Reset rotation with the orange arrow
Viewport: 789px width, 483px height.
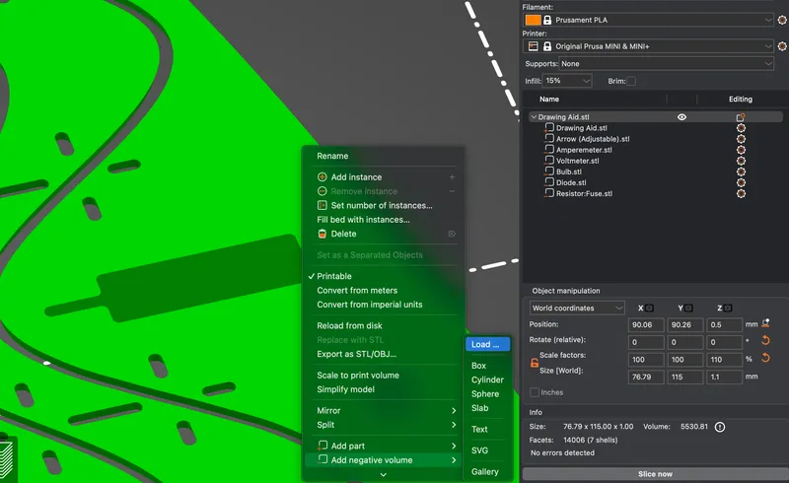(x=764, y=341)
